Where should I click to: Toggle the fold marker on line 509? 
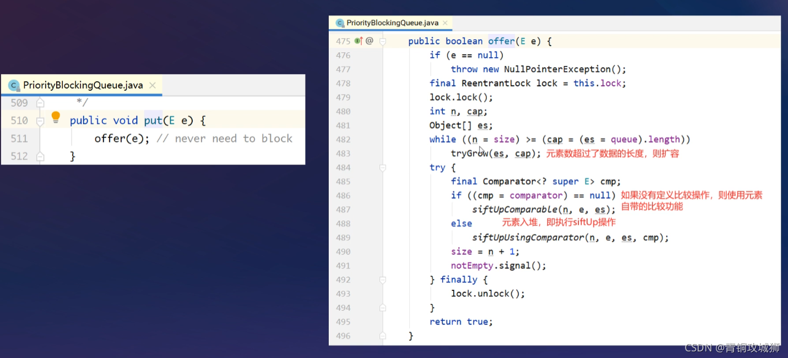40,102
